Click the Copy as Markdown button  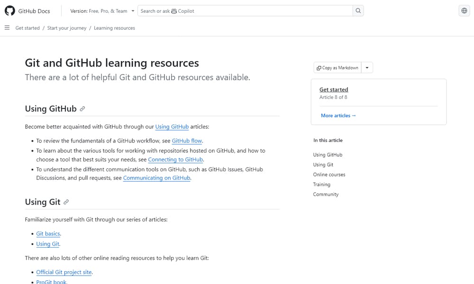337,68
